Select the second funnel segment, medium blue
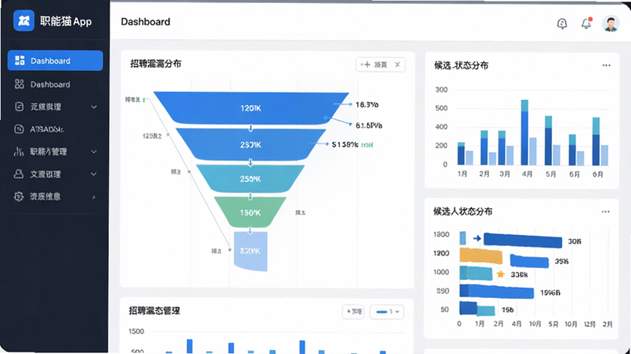 [251, 144]
